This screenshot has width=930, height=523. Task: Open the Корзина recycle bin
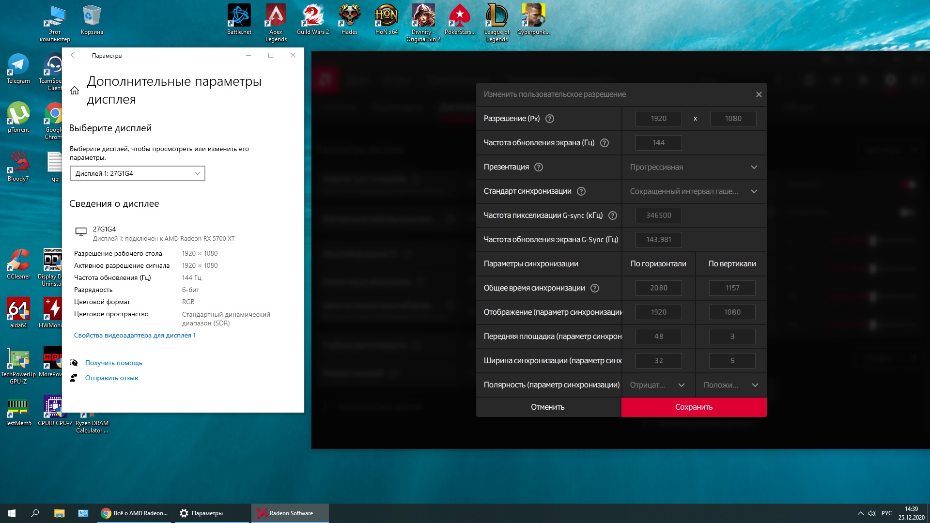92,19
